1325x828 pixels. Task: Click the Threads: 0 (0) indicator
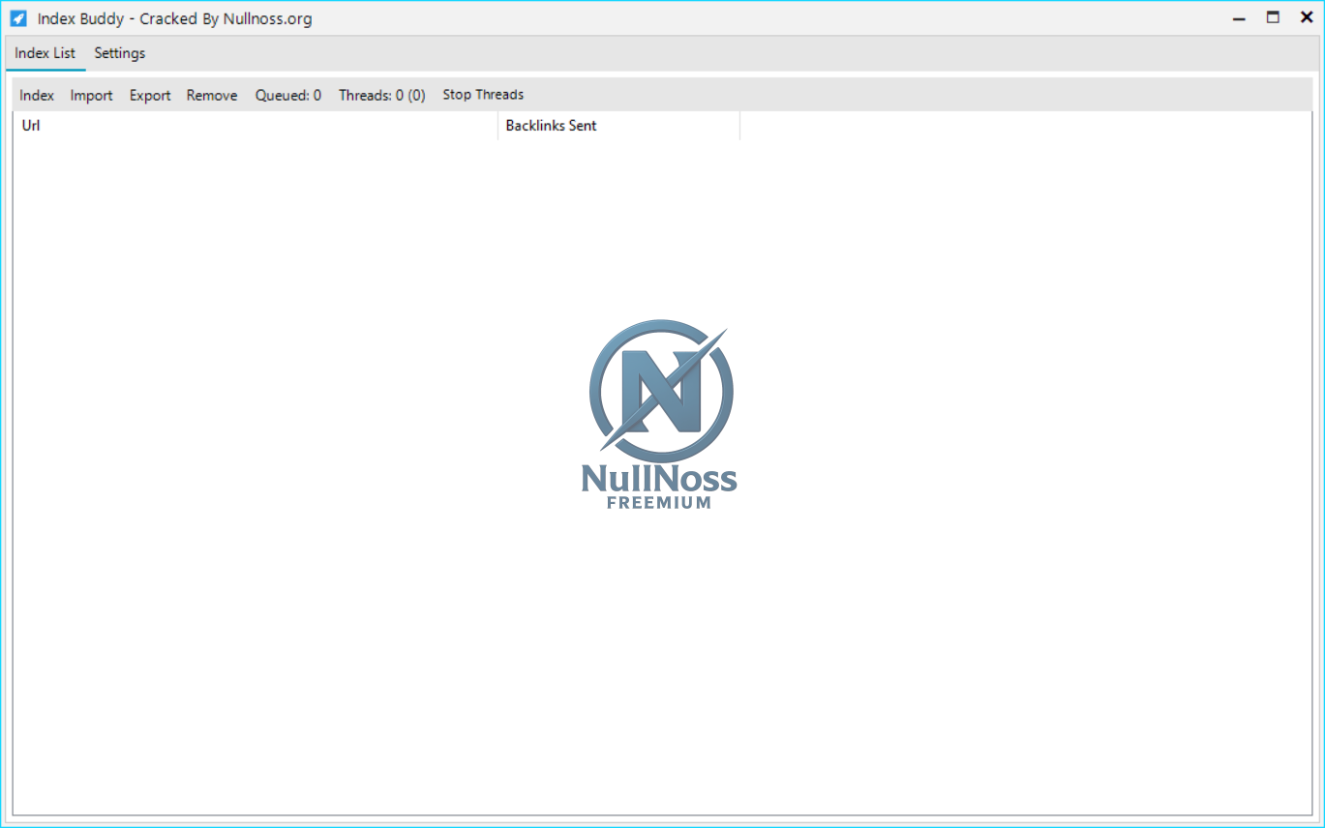tap(381, 94)
